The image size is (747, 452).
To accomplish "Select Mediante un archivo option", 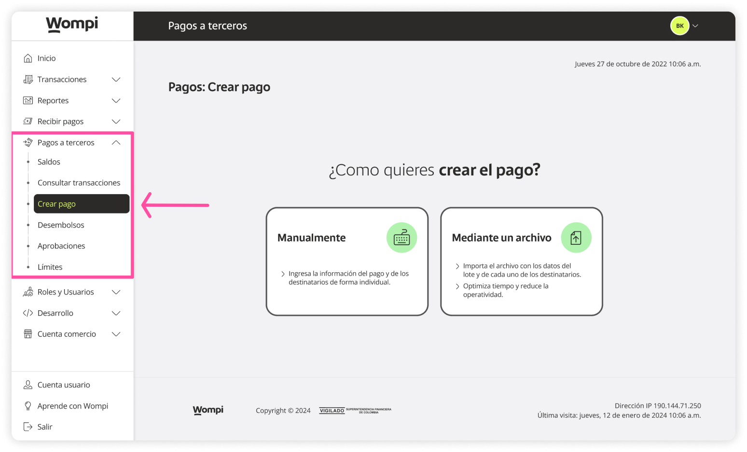I will point(521,261).
